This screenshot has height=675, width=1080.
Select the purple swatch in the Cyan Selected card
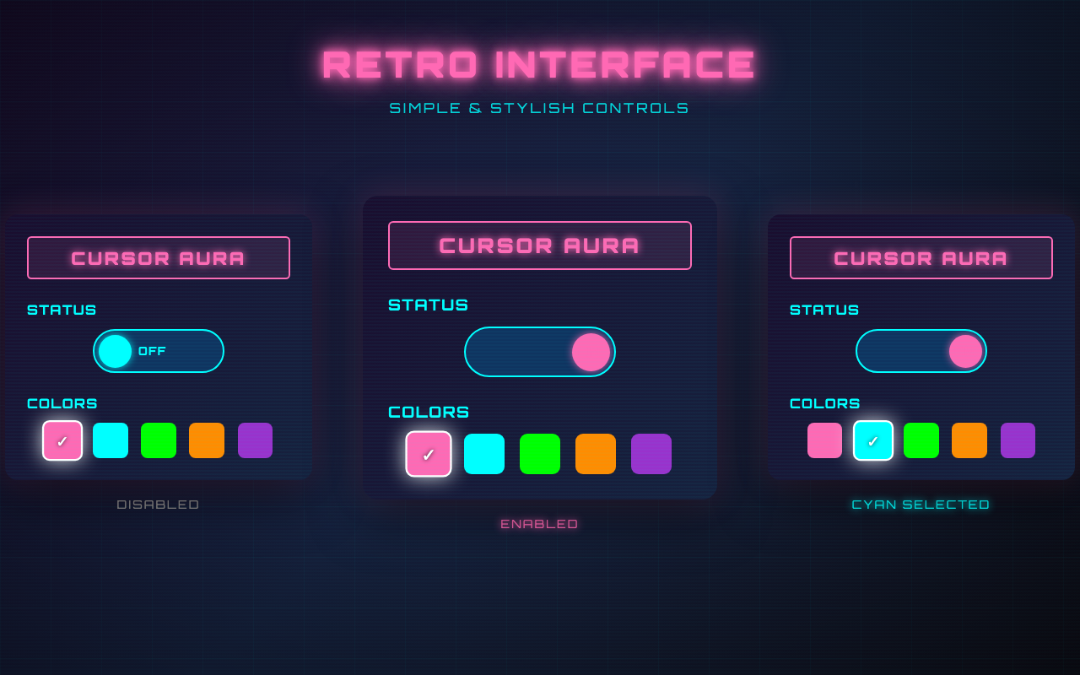tap(1018, 440)
